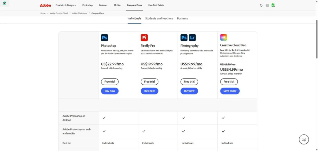Go to Home breadcrumb link
The image size is (318, 151).
click(x=43, y=13)
